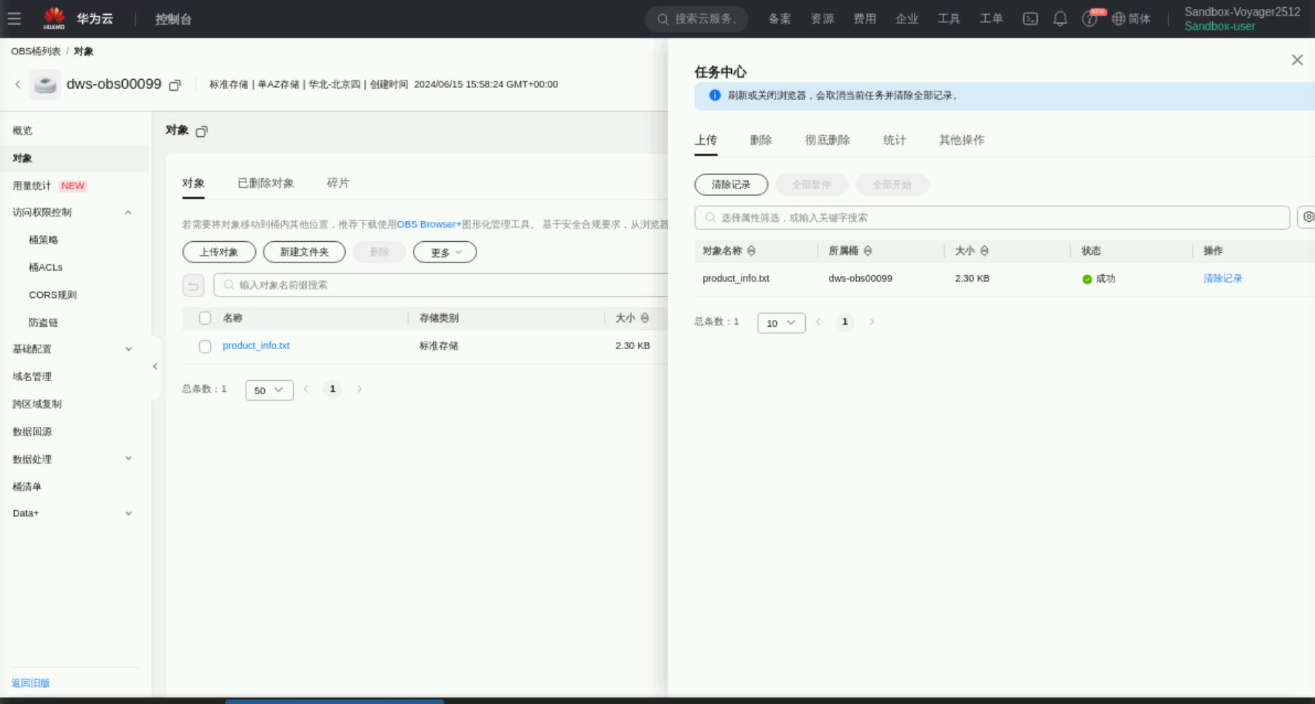Open task table column settings gear
Image resolution: width=1315 pixels, height=704 pixels.
[1308, 217]
